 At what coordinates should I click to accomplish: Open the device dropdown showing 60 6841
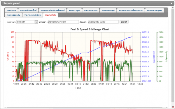pyautogui.click(x=27, y=22)
